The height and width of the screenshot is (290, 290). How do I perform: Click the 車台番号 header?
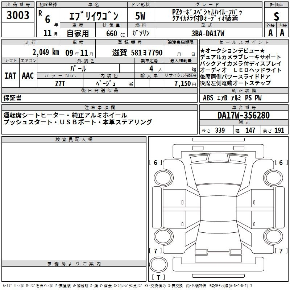tap(244, 107)
